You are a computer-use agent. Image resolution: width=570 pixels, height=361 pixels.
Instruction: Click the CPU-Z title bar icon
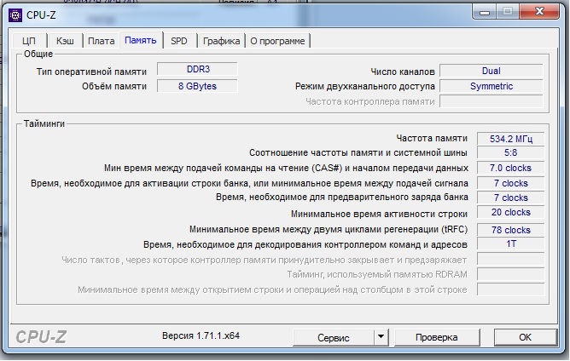15,15
